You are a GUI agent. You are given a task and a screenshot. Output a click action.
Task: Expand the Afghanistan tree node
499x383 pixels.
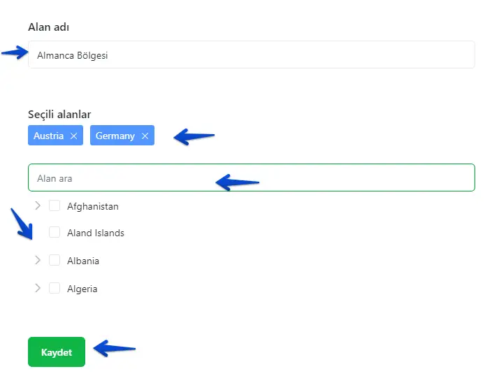(38, 205)
